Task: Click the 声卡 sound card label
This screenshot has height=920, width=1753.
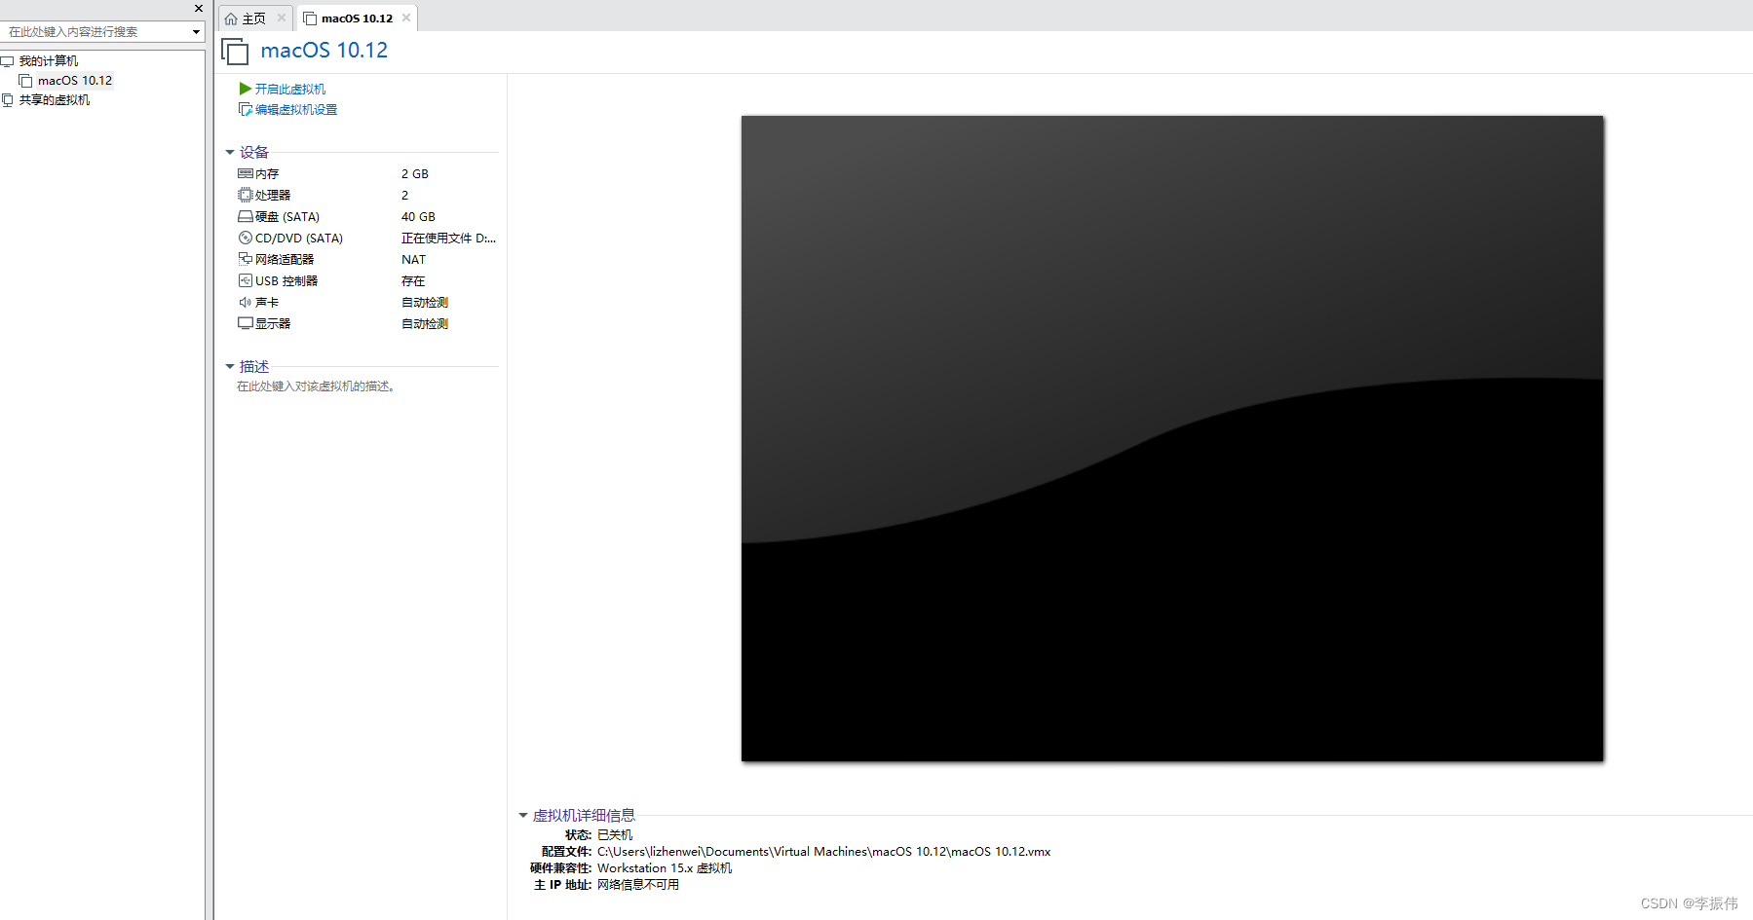Action: (267, 302)
